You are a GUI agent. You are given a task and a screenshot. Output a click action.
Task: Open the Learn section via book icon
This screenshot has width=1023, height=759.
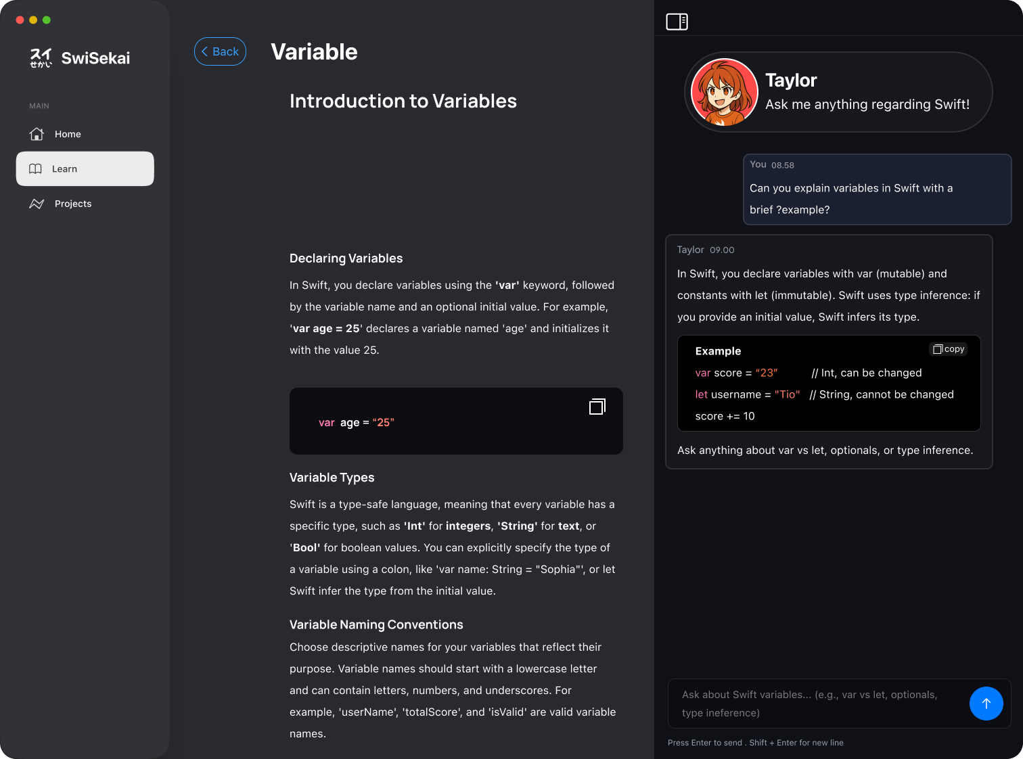(x=36, y=168)
